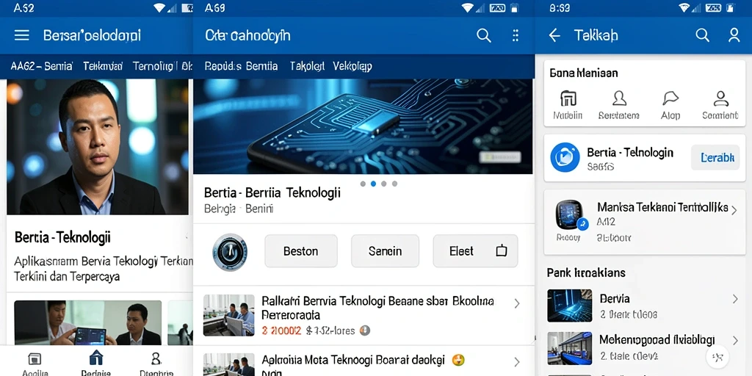Tap thumbnail of two men with a tablet
The width and height of the screenshot is (752, 376).
(x=88, y=322)
